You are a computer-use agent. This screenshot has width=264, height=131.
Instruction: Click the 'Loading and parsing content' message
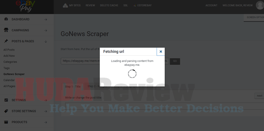pos(132,63)
